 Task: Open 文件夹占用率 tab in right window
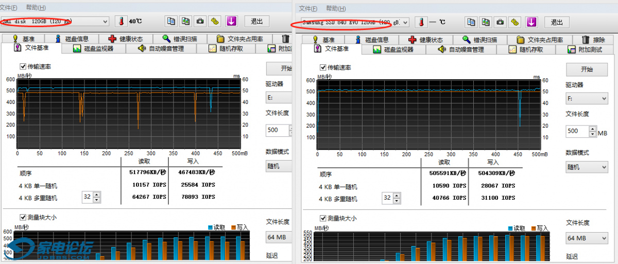(540, 40)
